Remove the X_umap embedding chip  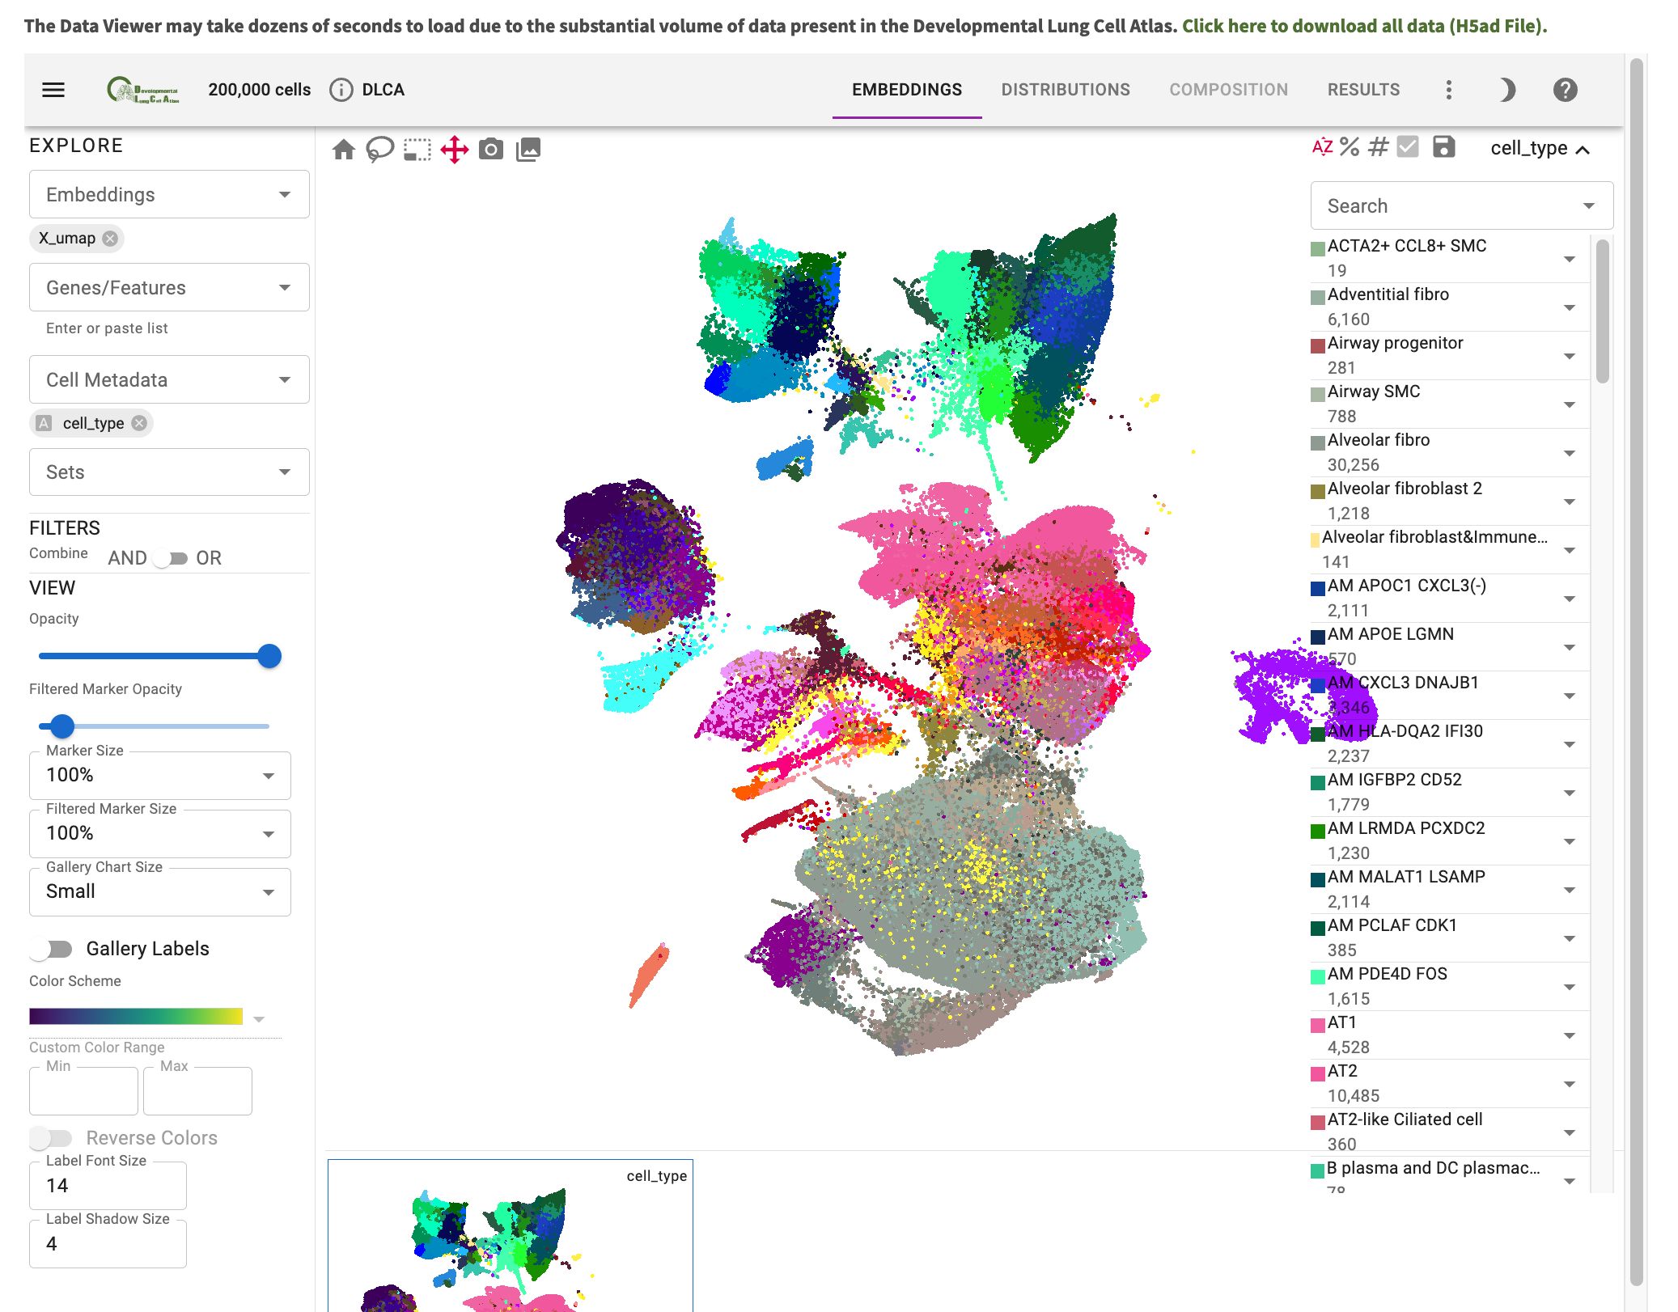point(111,239)
